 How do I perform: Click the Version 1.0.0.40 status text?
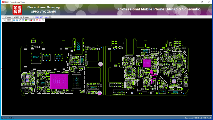click(8, 118)
